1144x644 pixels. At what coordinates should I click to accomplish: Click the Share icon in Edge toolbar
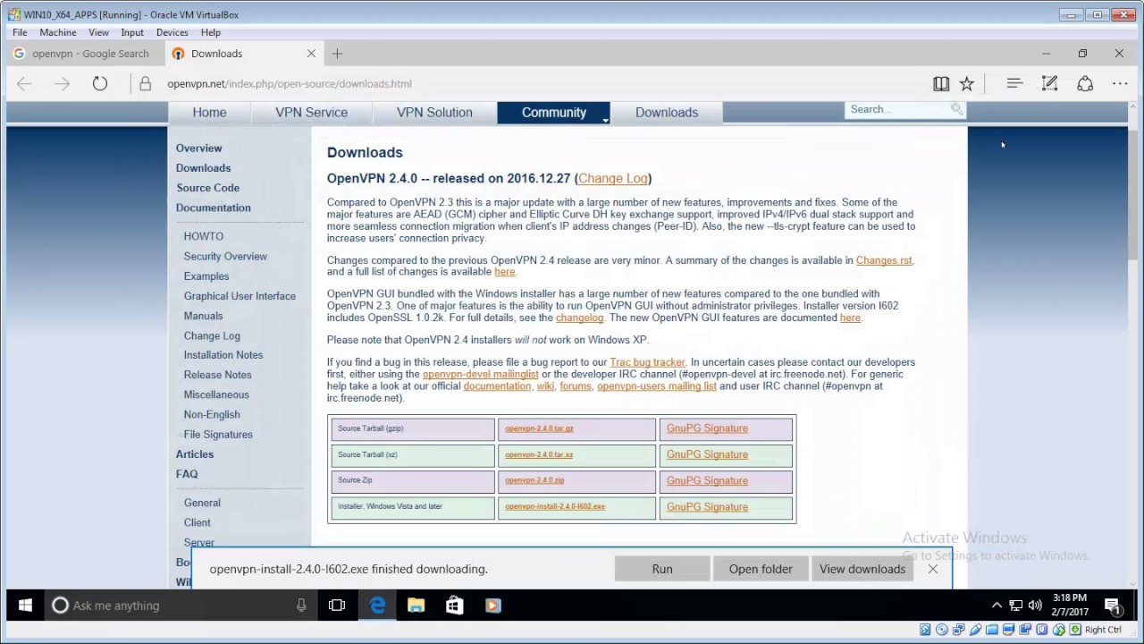1085,83
